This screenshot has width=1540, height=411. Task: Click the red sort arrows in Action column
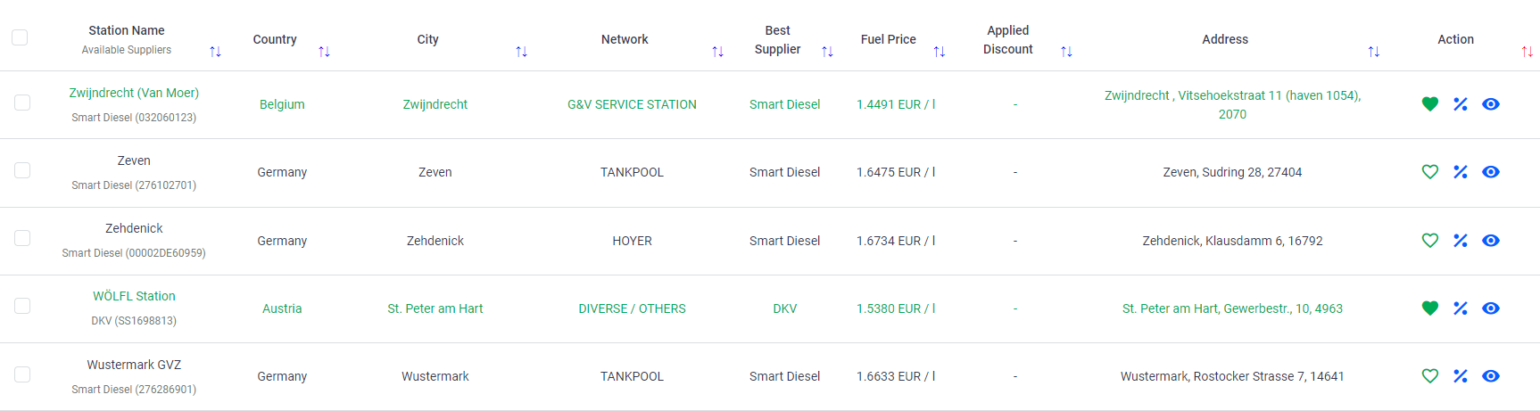coord(1527,52)
